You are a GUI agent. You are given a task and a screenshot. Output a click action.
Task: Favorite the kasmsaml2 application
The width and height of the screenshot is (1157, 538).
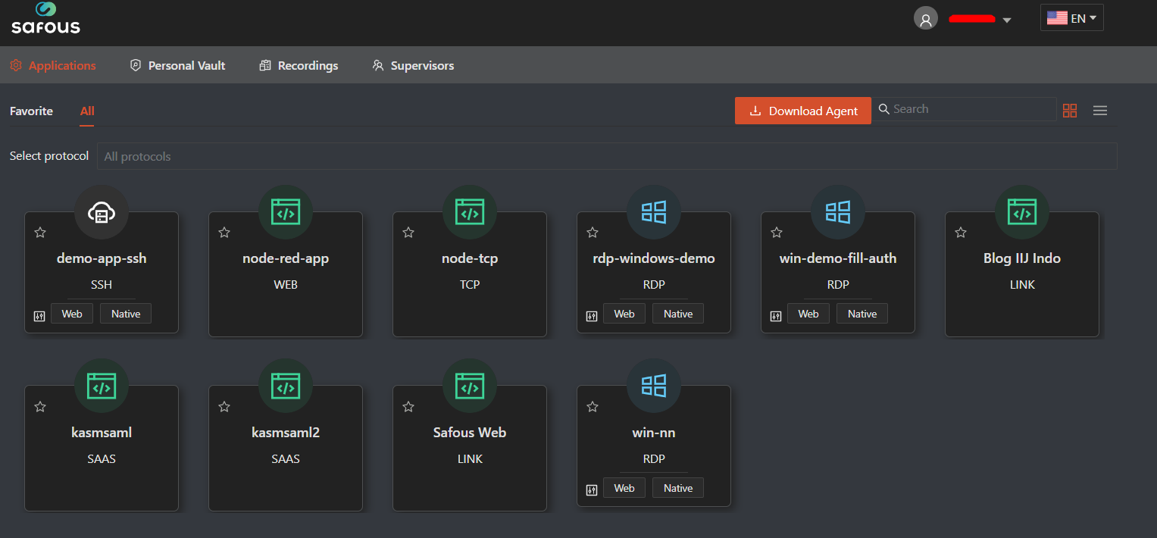(x=224, y=407)
